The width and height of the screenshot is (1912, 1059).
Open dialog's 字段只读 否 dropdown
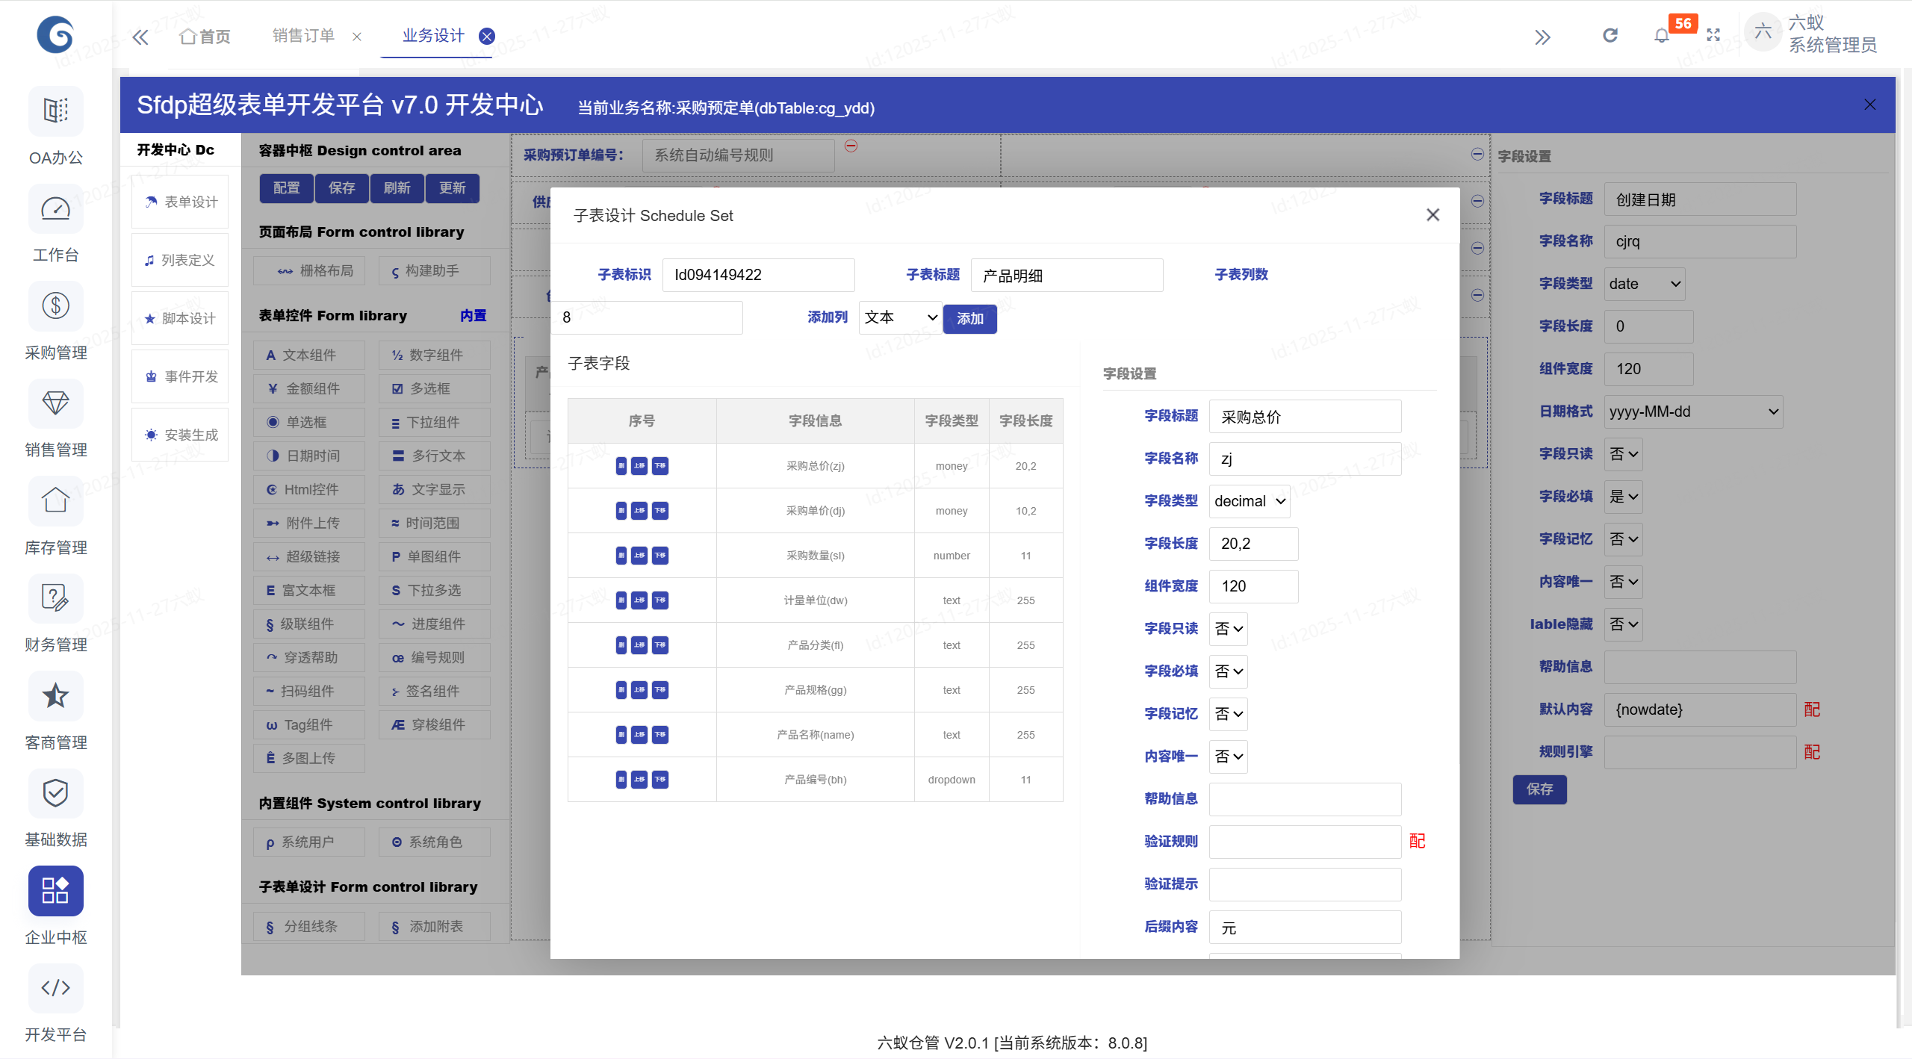point(1229,629)
